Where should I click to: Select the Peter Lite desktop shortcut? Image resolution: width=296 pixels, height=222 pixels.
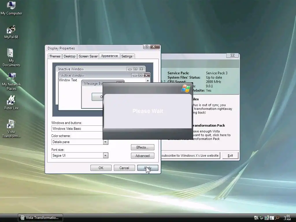(11, 103)
